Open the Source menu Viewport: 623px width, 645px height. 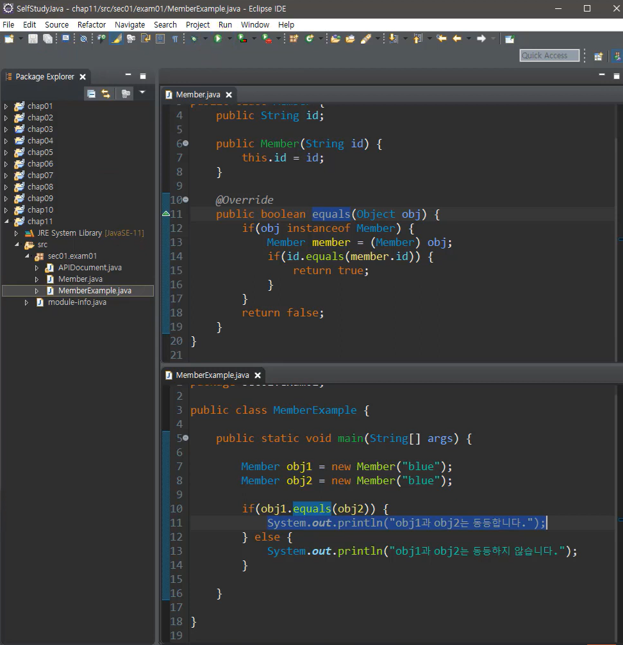click(56, 25)
